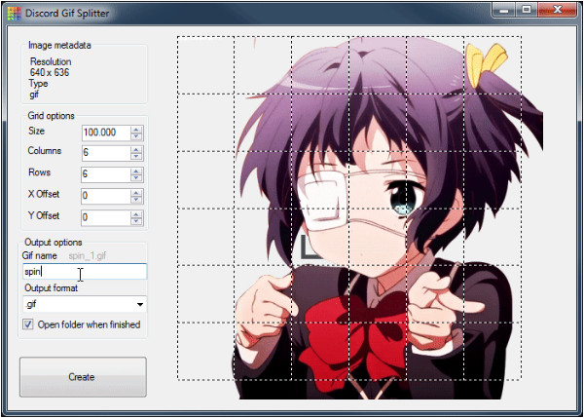Increase the Size value with up arrow
584x418 pixels.
coord(136,129)
